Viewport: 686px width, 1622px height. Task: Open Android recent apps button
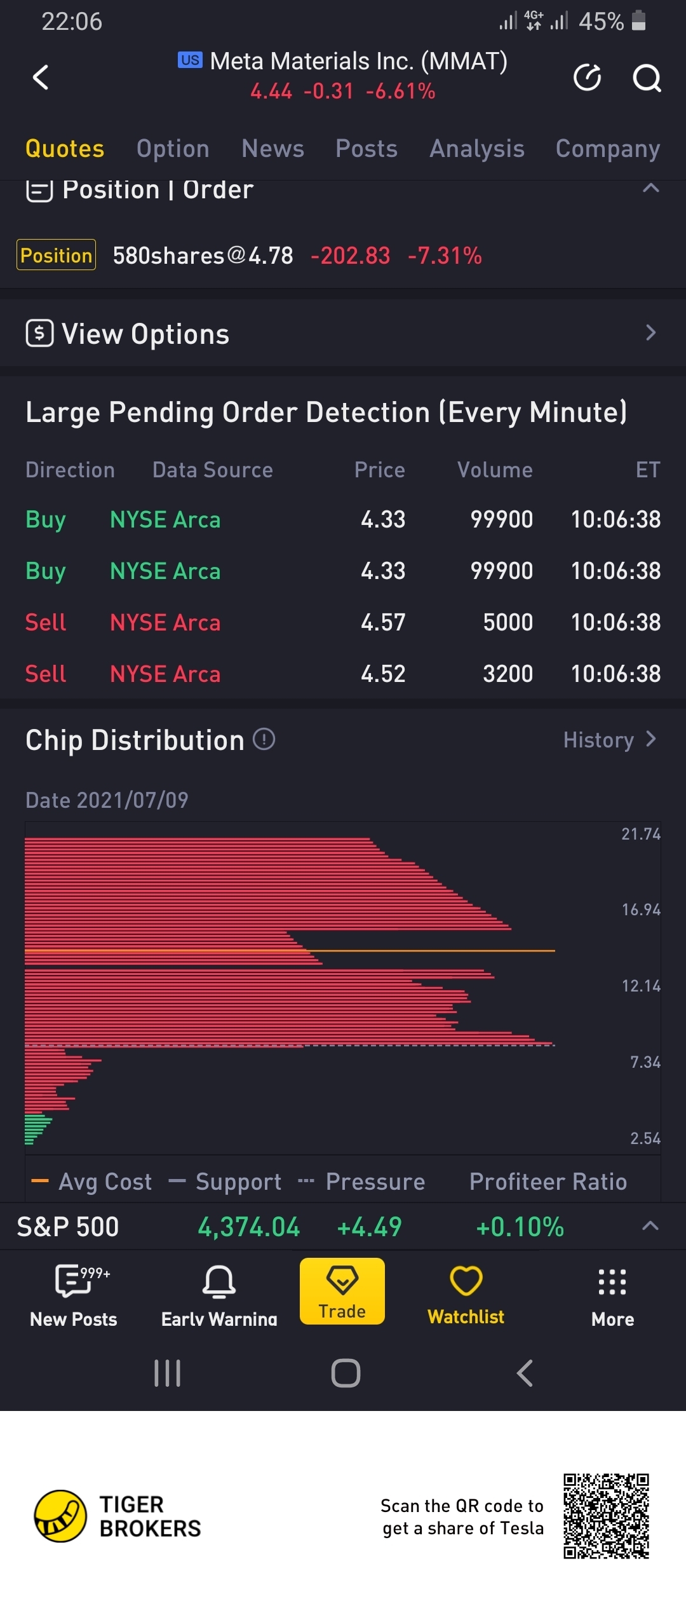(x=168, y=1373)
